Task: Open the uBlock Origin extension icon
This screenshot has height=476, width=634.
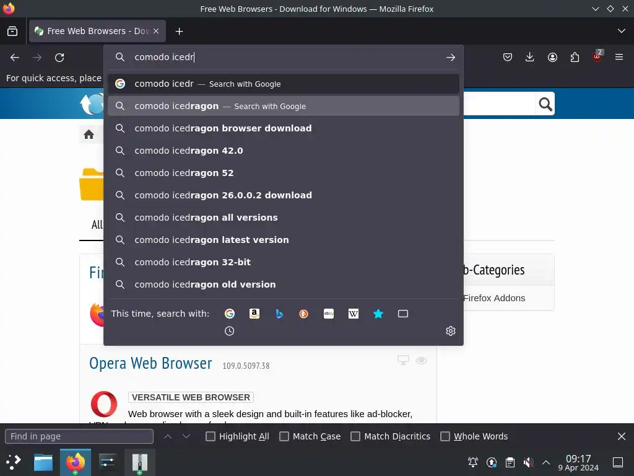Action: point(597,57)
